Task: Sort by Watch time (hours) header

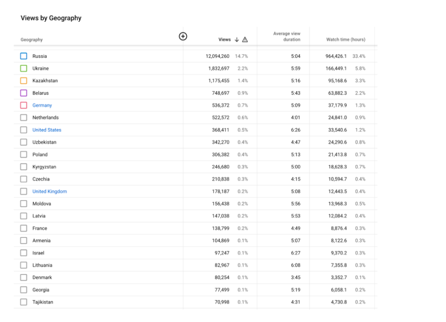Action: [346, 40]
